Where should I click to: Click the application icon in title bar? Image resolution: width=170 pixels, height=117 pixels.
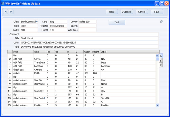3,3
